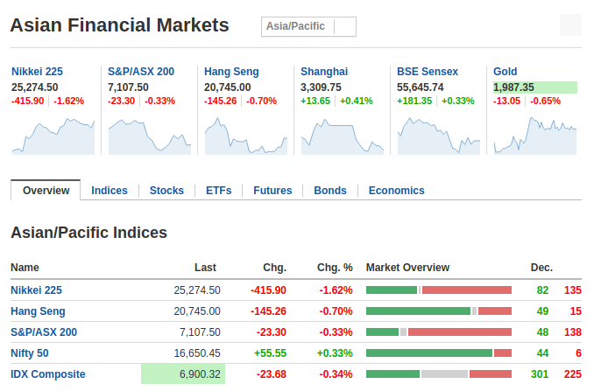
Task: Click the Name column header
Action: 25,268
